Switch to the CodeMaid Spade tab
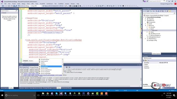This screenshot has width=177, height=99. point(147,54)
